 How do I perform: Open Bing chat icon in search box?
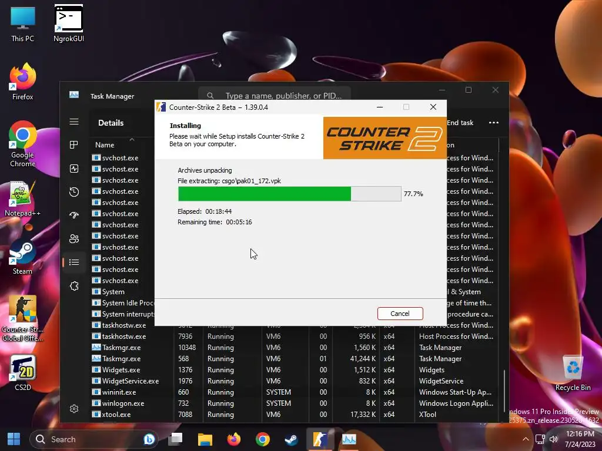pos(149,439)
